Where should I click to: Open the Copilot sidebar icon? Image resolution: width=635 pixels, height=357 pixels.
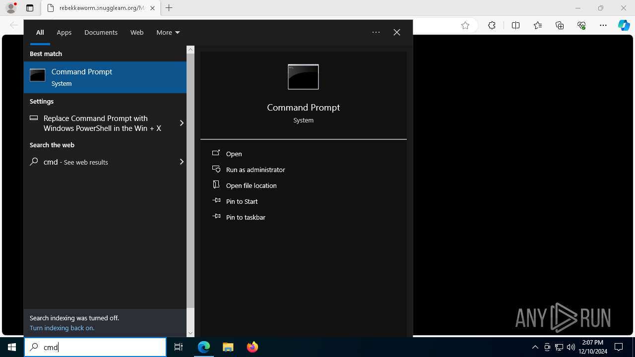[x=624, y=25]
